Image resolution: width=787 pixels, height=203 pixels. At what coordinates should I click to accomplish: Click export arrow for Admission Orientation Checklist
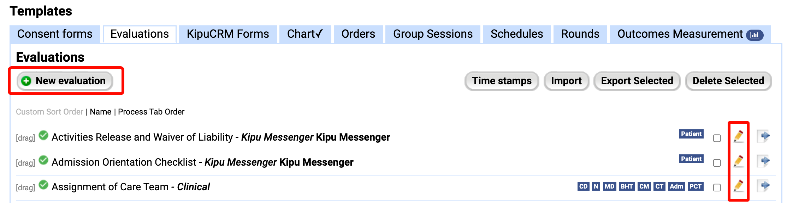(x=763, y=161)
